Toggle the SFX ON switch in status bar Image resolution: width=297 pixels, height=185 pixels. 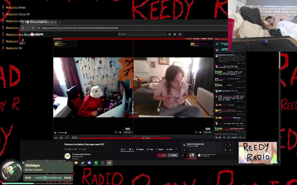[61, 137]
